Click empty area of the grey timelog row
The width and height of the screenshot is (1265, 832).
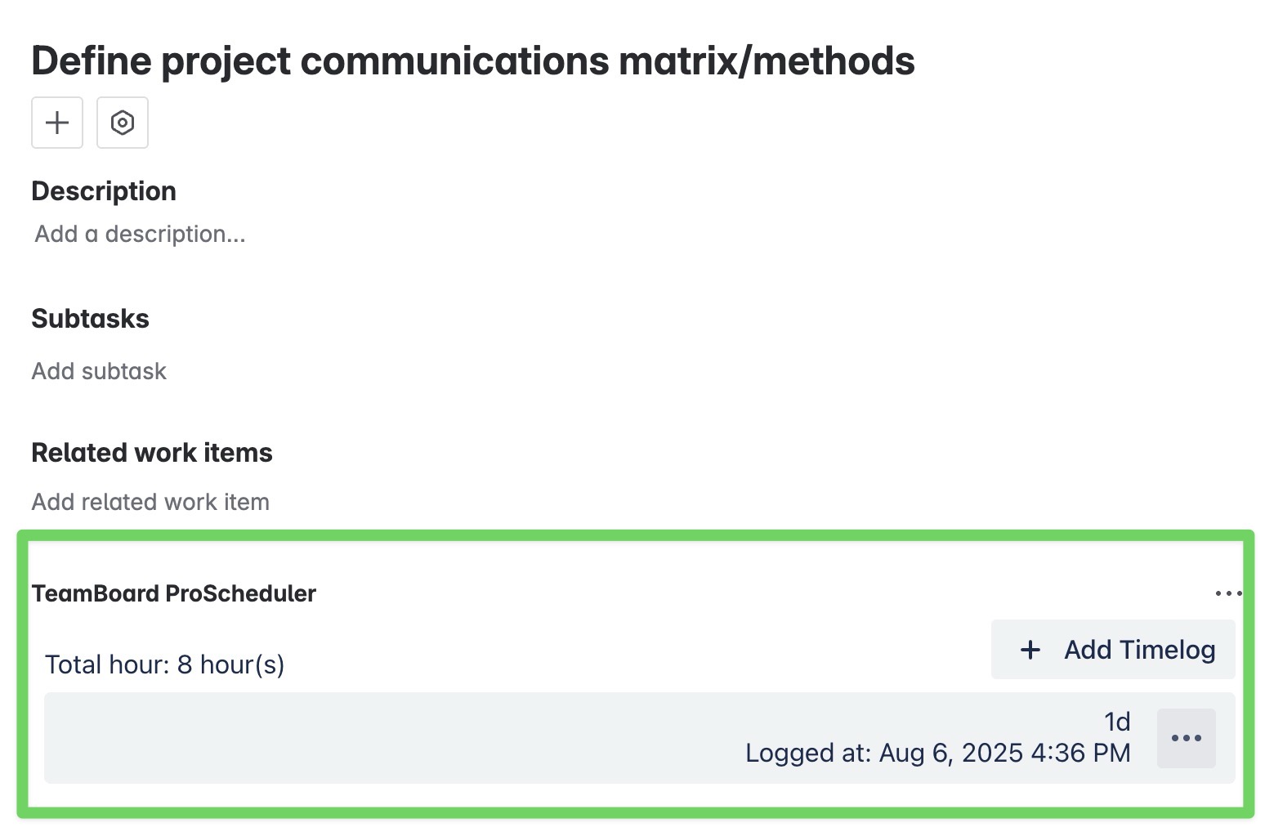(x=392, y=738)
